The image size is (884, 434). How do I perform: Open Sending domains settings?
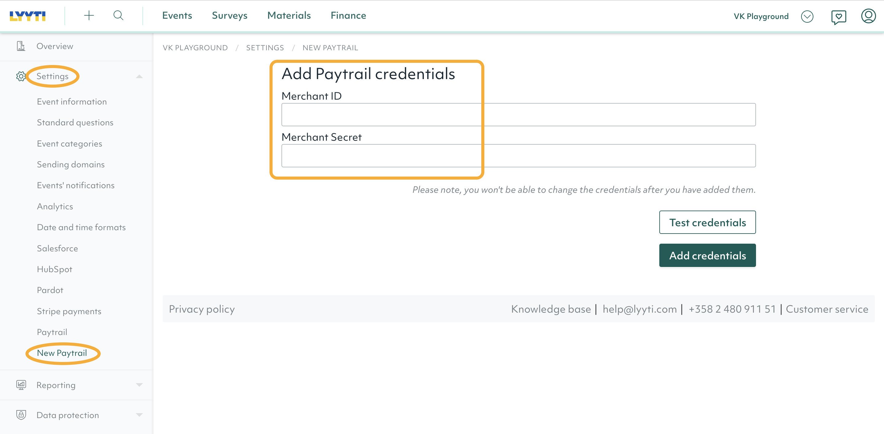point(71,164)
